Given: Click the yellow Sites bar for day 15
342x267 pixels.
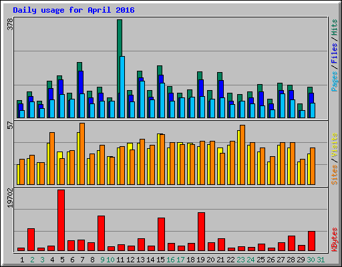Looking at the screenshot, I should click(x=159, y=159).
